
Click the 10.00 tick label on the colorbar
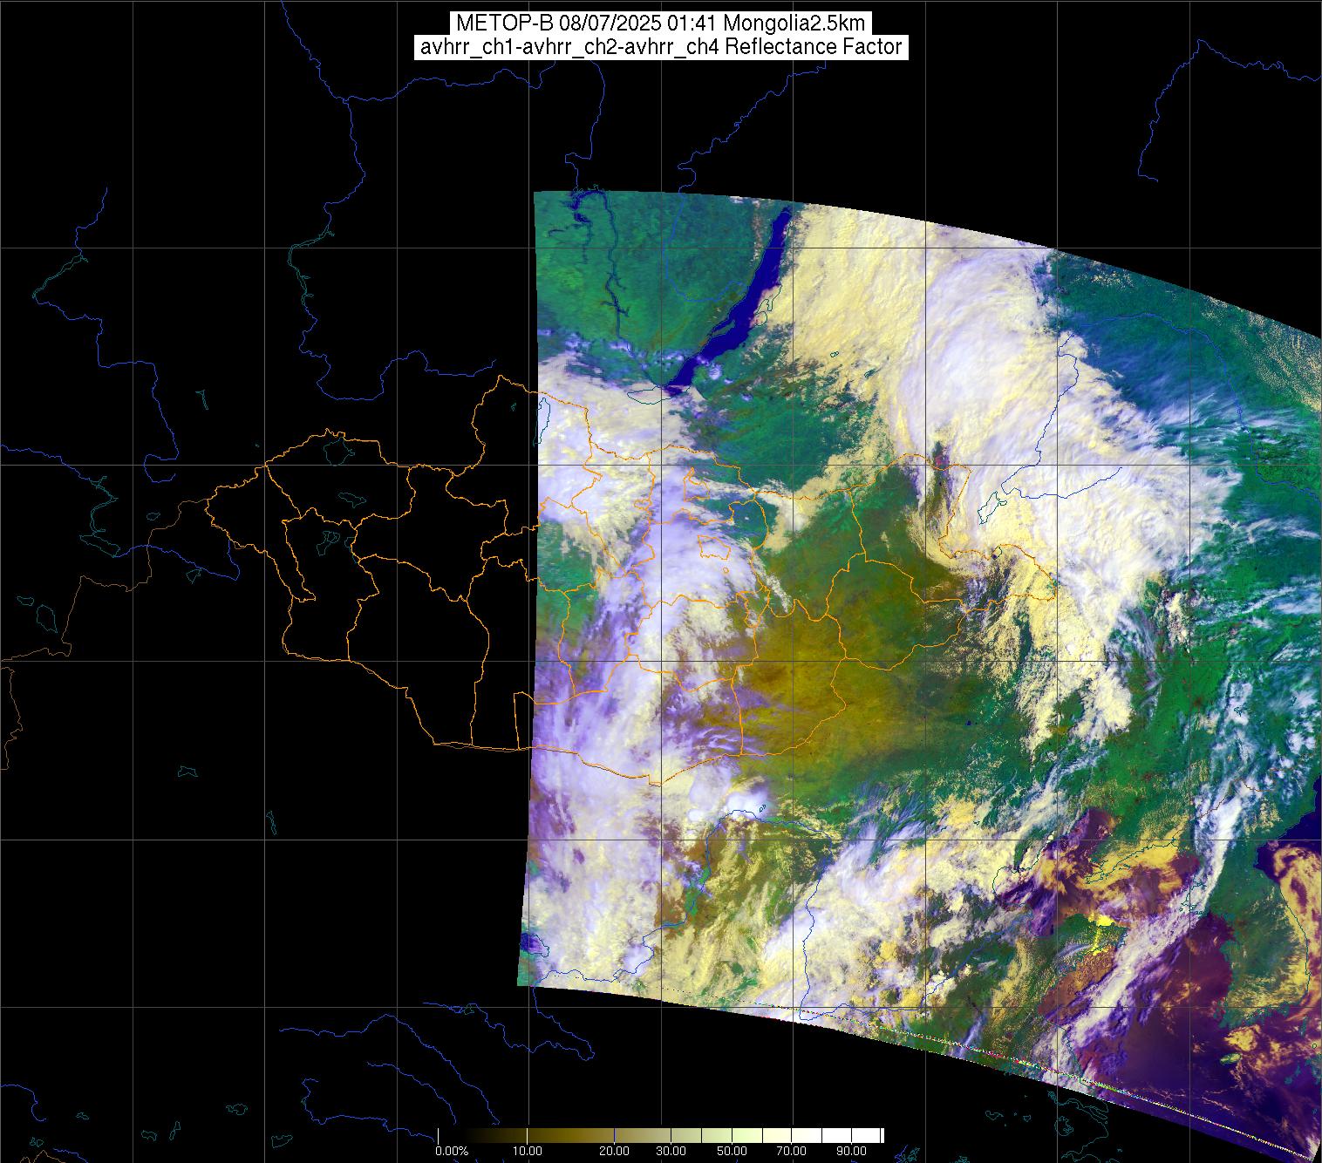click(x=528, y=1152)
